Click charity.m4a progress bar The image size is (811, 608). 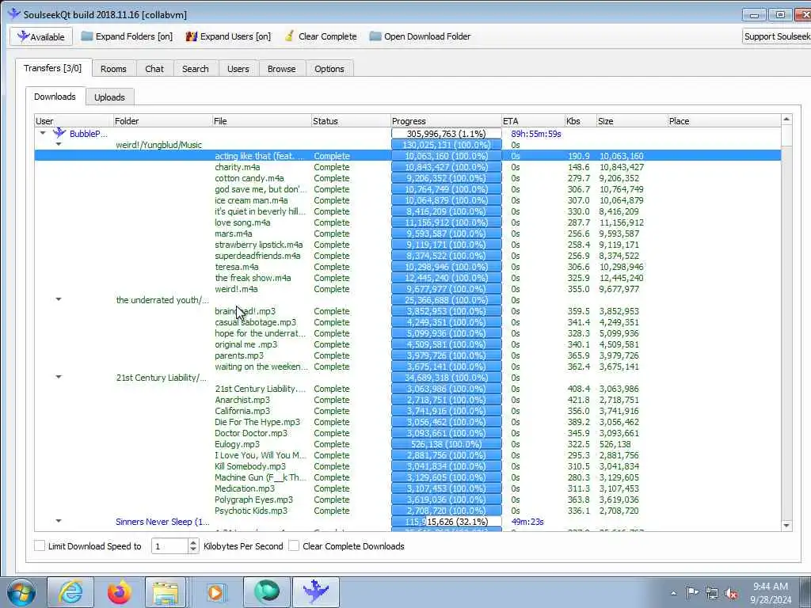pyautogui.click(x=447, y=167)
